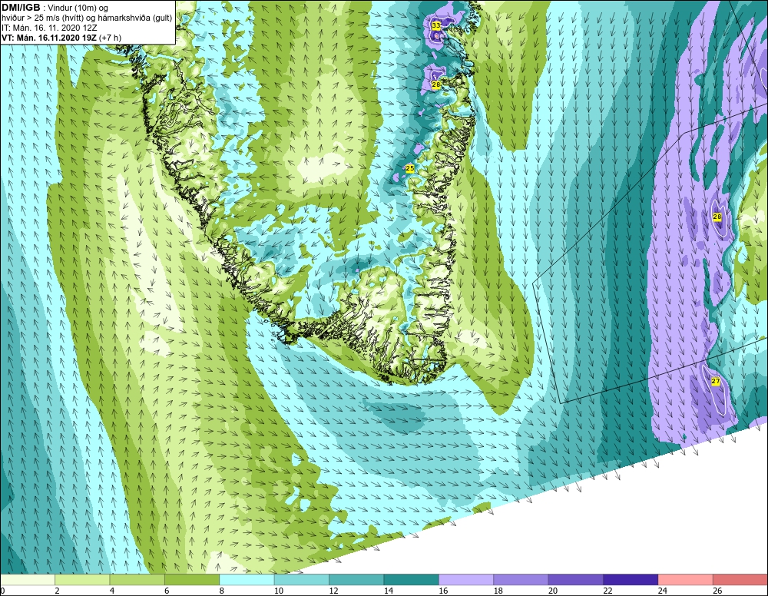
Task: Click the legend scale value 18
Action: click(x=498, y=591)
